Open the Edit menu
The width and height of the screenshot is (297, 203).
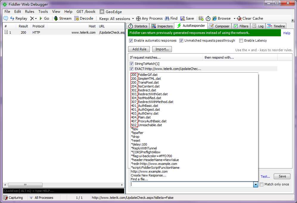(x=18, y=12)
